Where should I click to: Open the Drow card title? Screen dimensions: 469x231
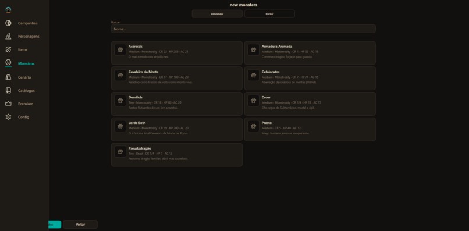265,97
